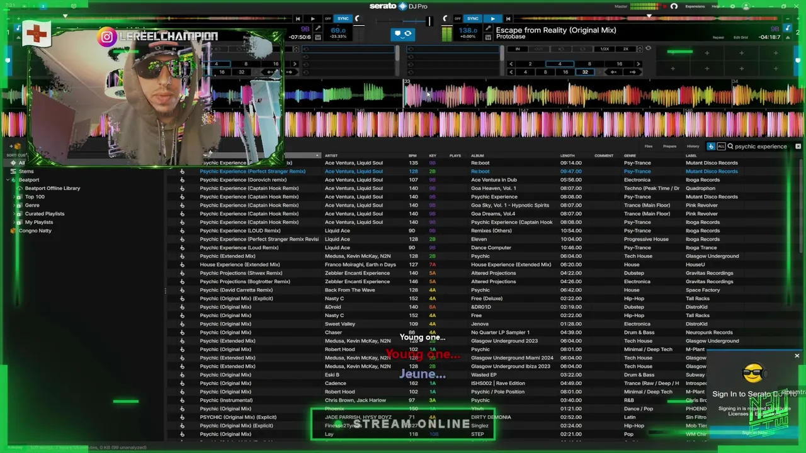Play the right deck track
Image resolution: width=806 pixels, height=453 pixels.
[x=492, y=19]
